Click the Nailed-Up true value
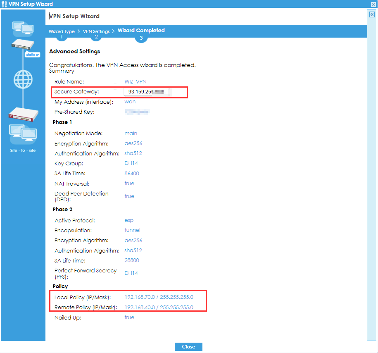This screenshot has height=353, width=378. pos(129,317)
